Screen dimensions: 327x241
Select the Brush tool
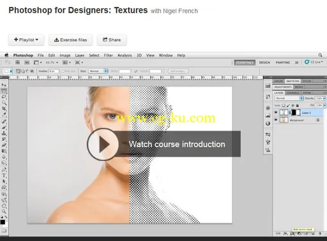4,128
